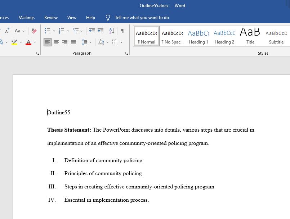
Task: Click the Borders icon
Action: 115,42
